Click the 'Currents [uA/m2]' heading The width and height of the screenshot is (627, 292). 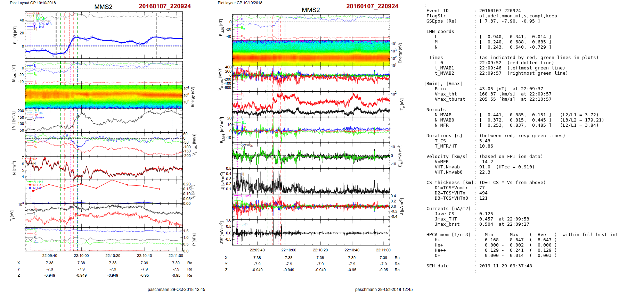point(448,209)
